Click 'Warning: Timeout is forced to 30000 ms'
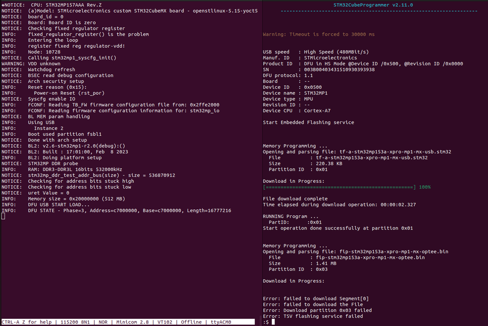 click(x=318, y=35)
